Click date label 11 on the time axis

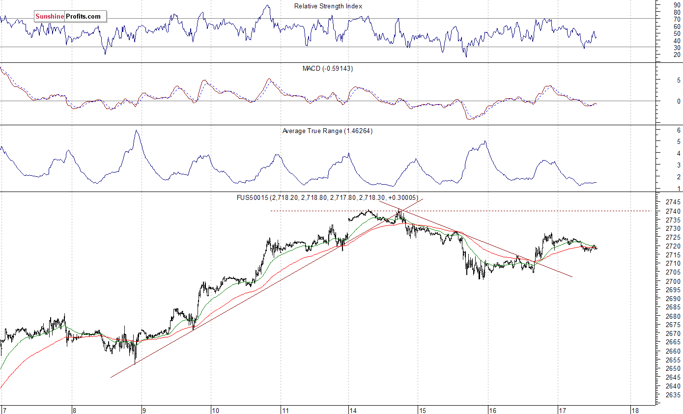click(x=285, y=411)
